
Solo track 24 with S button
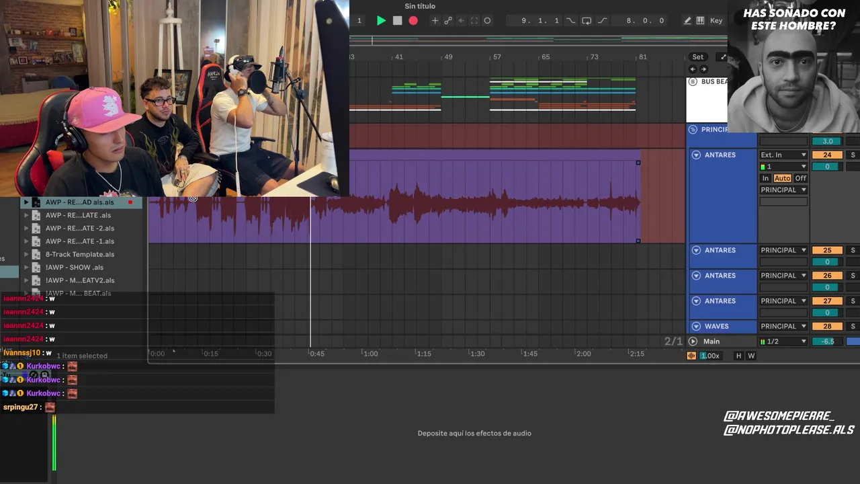[x=853, y=155]
